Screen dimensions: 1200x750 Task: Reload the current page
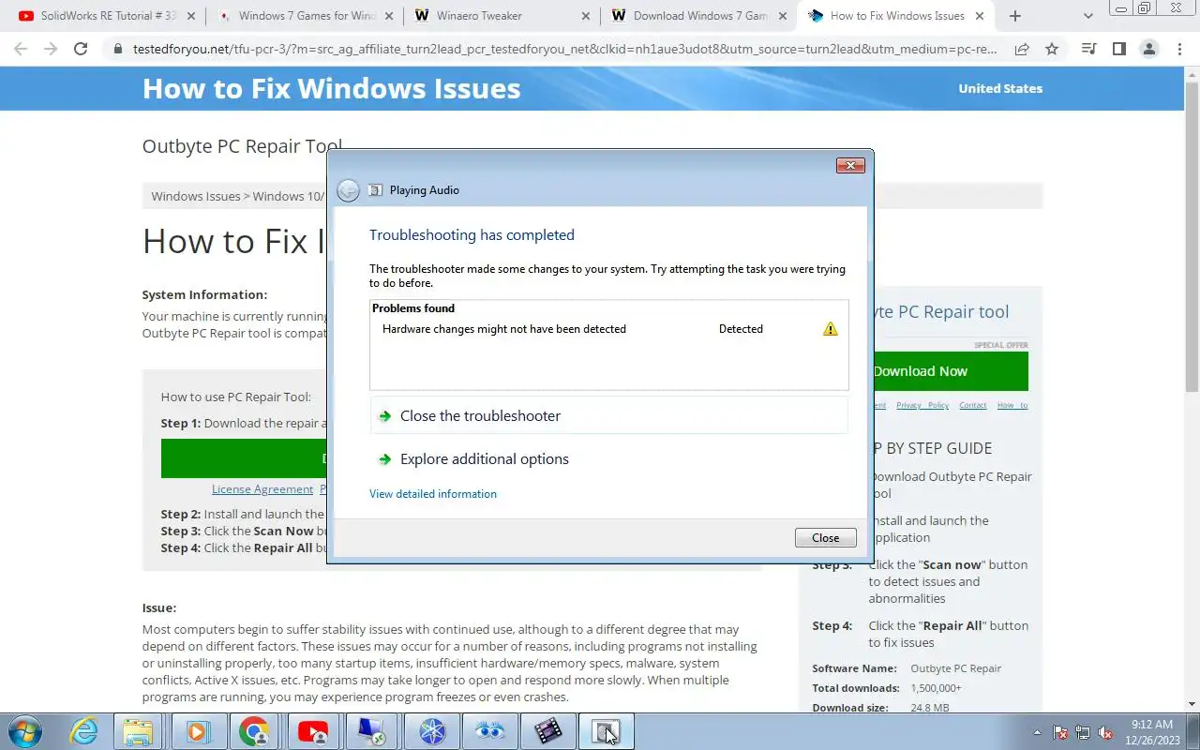(81, 49)
